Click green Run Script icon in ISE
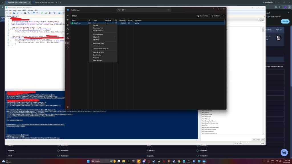Screen dimensions: 292x164 tap(42, 13)
